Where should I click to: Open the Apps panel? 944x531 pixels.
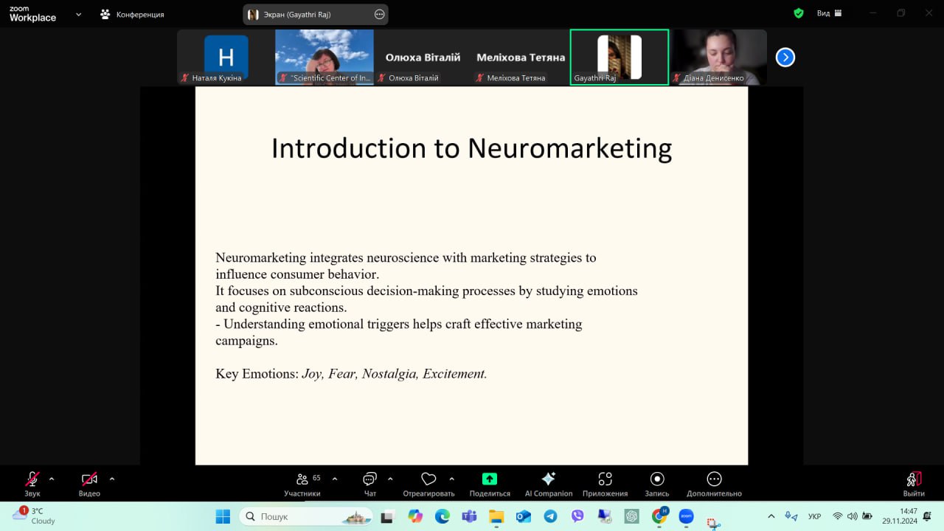tap(605, 483)
